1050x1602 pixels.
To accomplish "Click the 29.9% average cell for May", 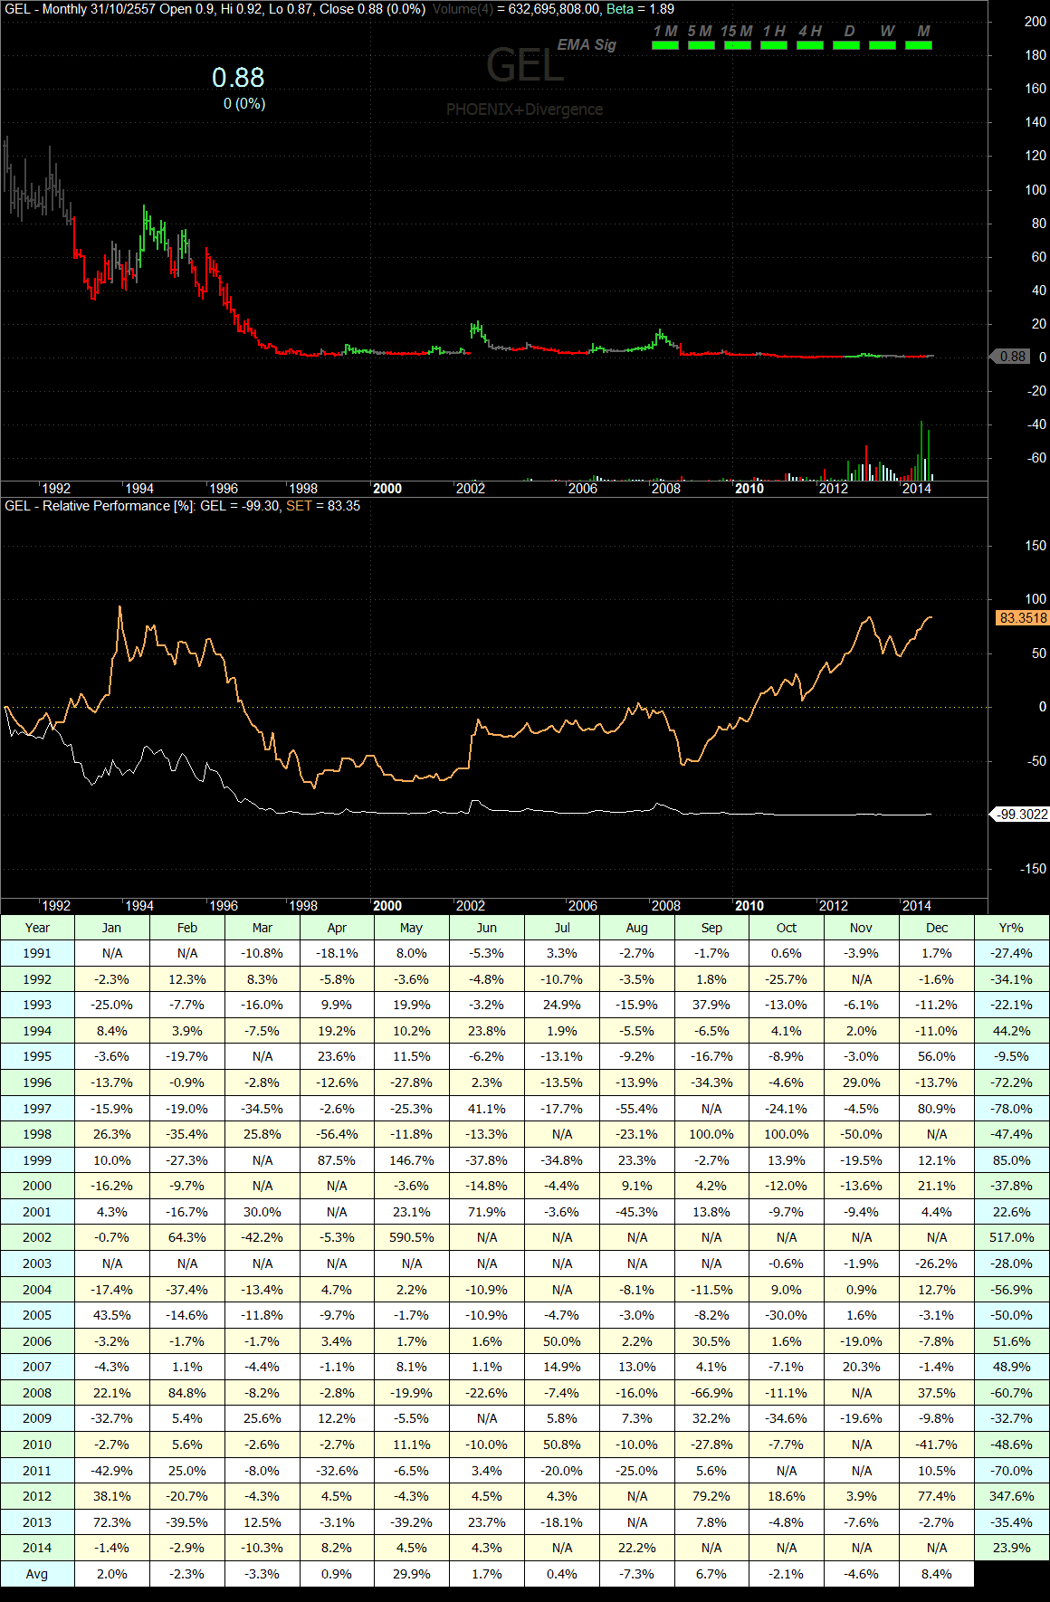I will [x=412, y=1574].
